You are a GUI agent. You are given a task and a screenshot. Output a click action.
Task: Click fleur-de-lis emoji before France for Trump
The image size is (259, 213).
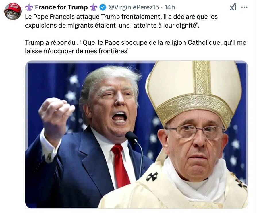coord(29,7)
